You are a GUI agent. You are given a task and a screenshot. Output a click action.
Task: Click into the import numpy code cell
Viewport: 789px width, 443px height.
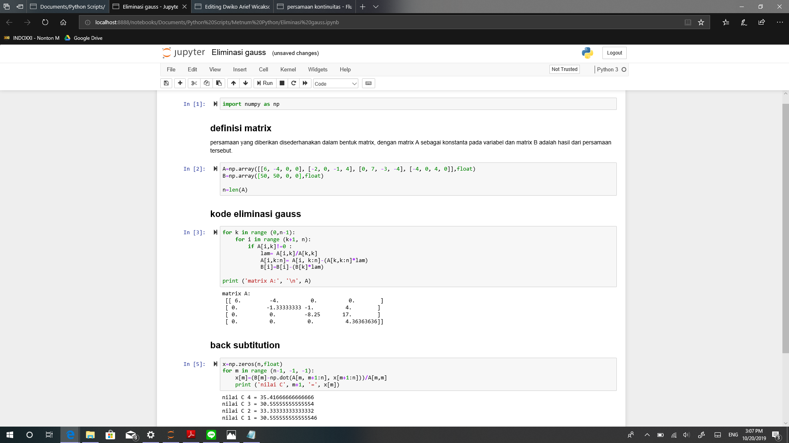point(418,104)
